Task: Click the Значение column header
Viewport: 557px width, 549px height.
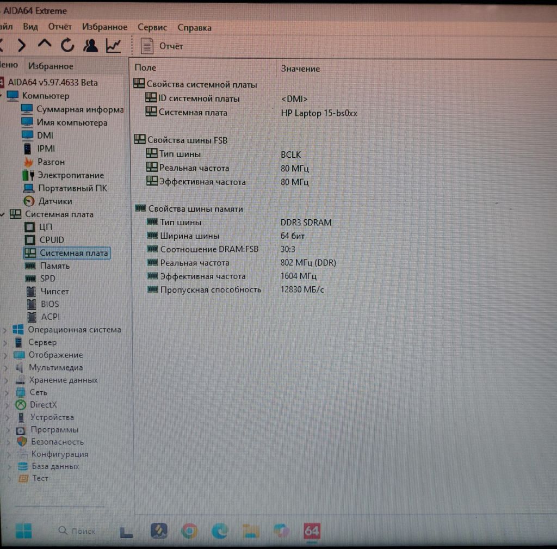Action: coord(300,69)
